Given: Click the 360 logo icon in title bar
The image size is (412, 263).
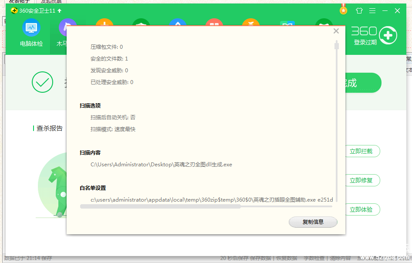Looking at the screenshot, I should tap(14, 10).
